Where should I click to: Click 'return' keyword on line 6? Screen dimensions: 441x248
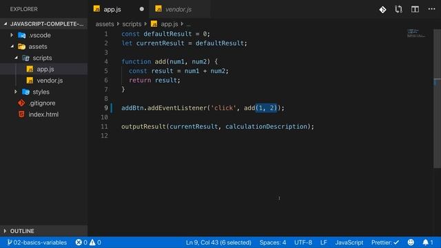tap(140, 80)
